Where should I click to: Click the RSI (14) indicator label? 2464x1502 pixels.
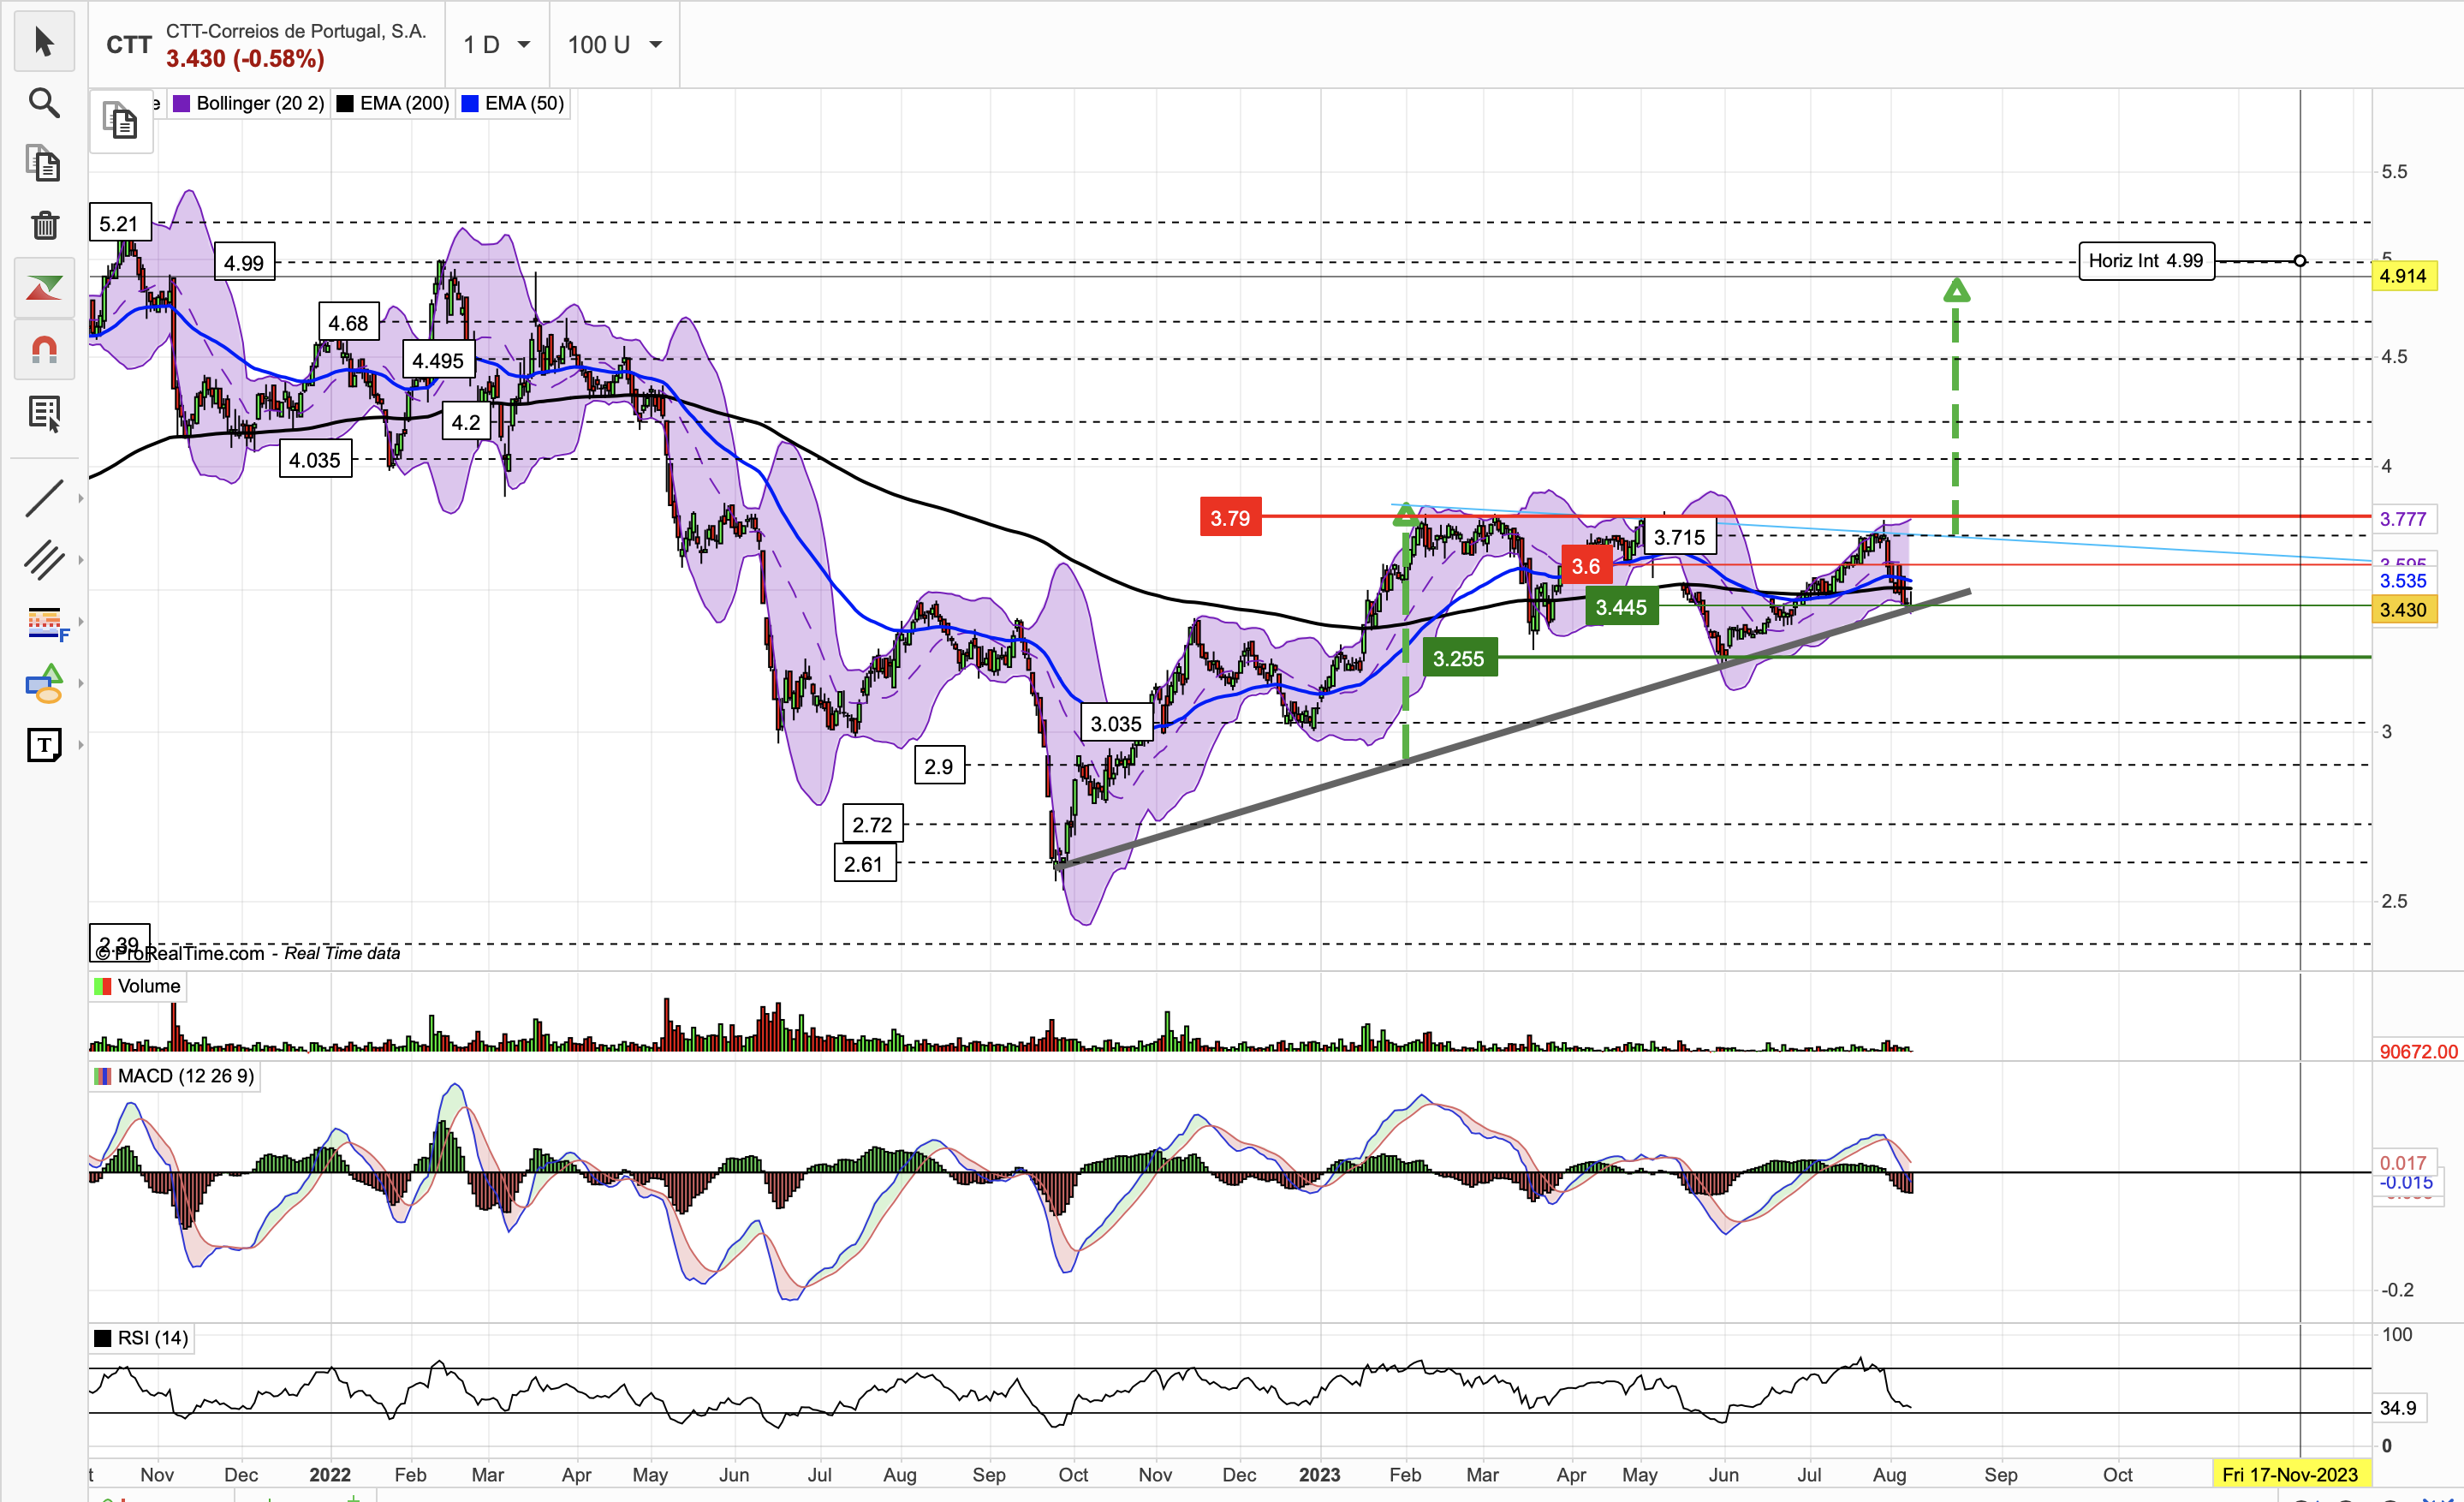pyautogui.click(x=152, y=1338)
